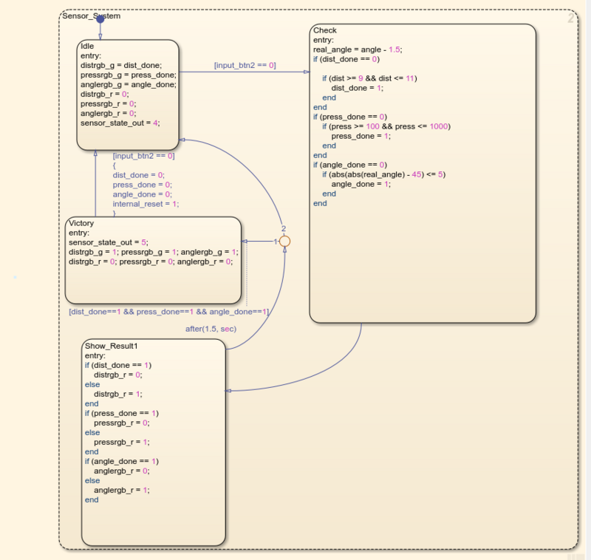This screenshot has width=591, height=560.
Task: Click the sensor_state_out = 5; line in Victory
Action: click(x=109, y=242)
